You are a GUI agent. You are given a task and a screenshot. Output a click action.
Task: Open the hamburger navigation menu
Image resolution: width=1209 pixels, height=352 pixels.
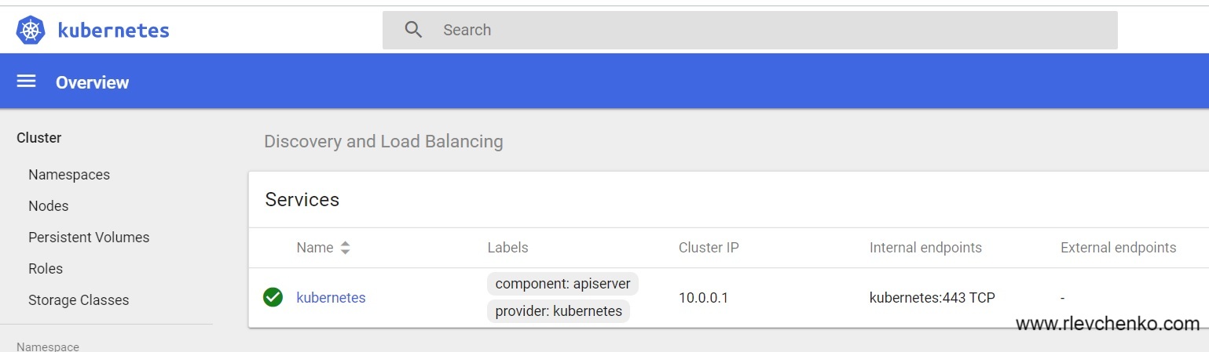tap(27, 82)
